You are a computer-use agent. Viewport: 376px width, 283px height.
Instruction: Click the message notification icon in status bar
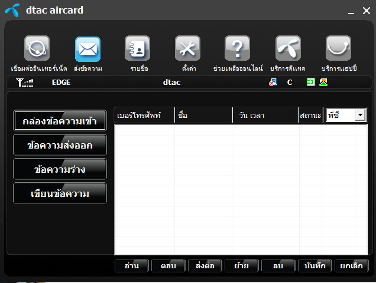coord(323,83)
